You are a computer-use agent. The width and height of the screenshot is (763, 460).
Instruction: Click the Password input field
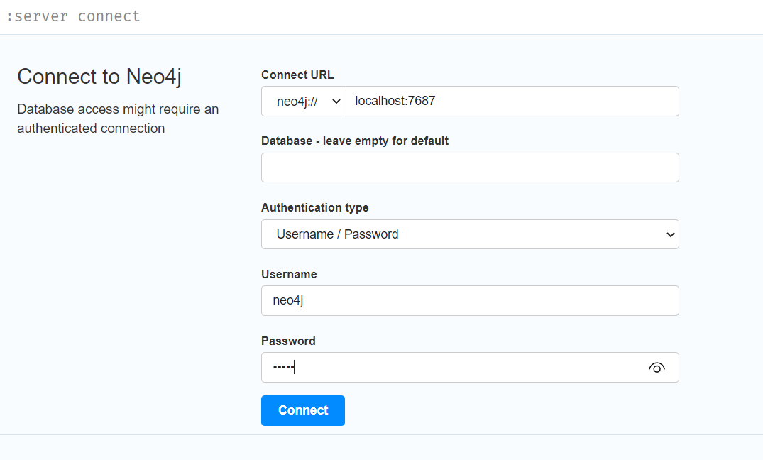pos(470,368)
